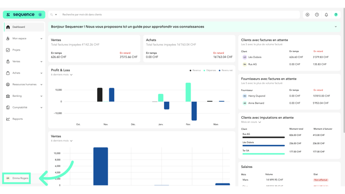This screenshot has width=345, height=194.
Task: Toggle the Dépenses legend series
Action: pyautogui.click(x=210, y=70)
